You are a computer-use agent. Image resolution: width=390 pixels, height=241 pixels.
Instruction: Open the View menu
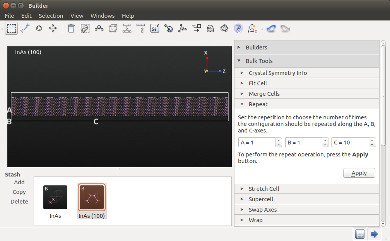pyautogui.click(x=77, y=15)
